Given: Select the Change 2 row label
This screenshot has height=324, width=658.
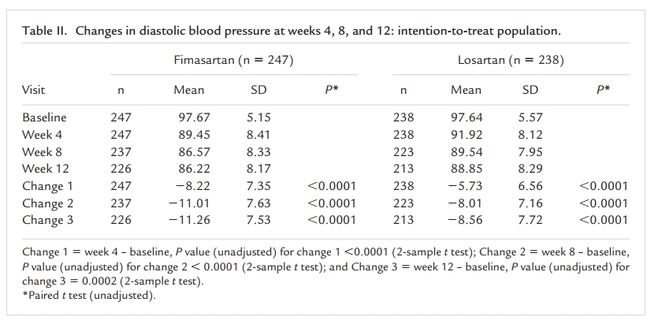Looking at the screenshot, I should 47,203.
